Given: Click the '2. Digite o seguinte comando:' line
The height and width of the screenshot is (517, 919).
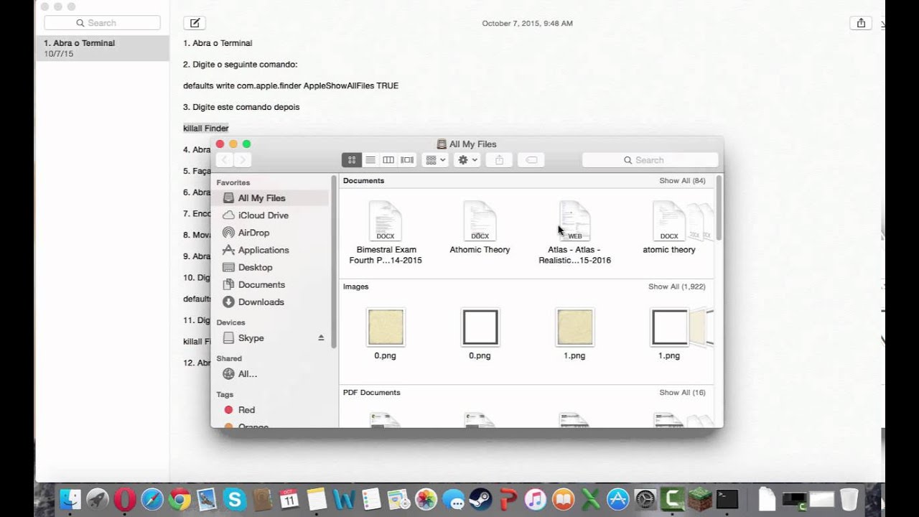Looking at the screenshot, I should click(240, 65).
